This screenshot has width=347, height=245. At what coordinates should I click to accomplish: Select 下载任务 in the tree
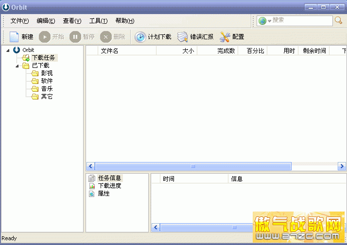[44, 58]
